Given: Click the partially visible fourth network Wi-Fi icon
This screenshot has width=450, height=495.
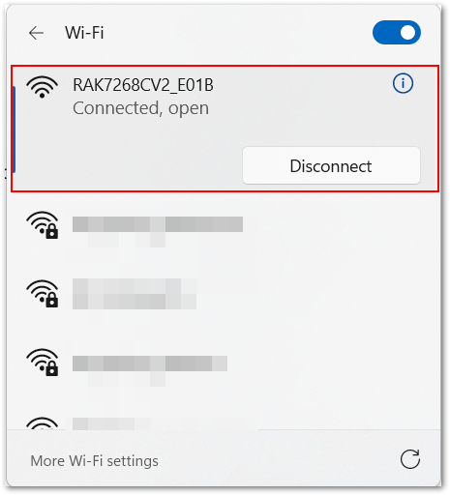Looking at the screenshot, I should [43, 422].
